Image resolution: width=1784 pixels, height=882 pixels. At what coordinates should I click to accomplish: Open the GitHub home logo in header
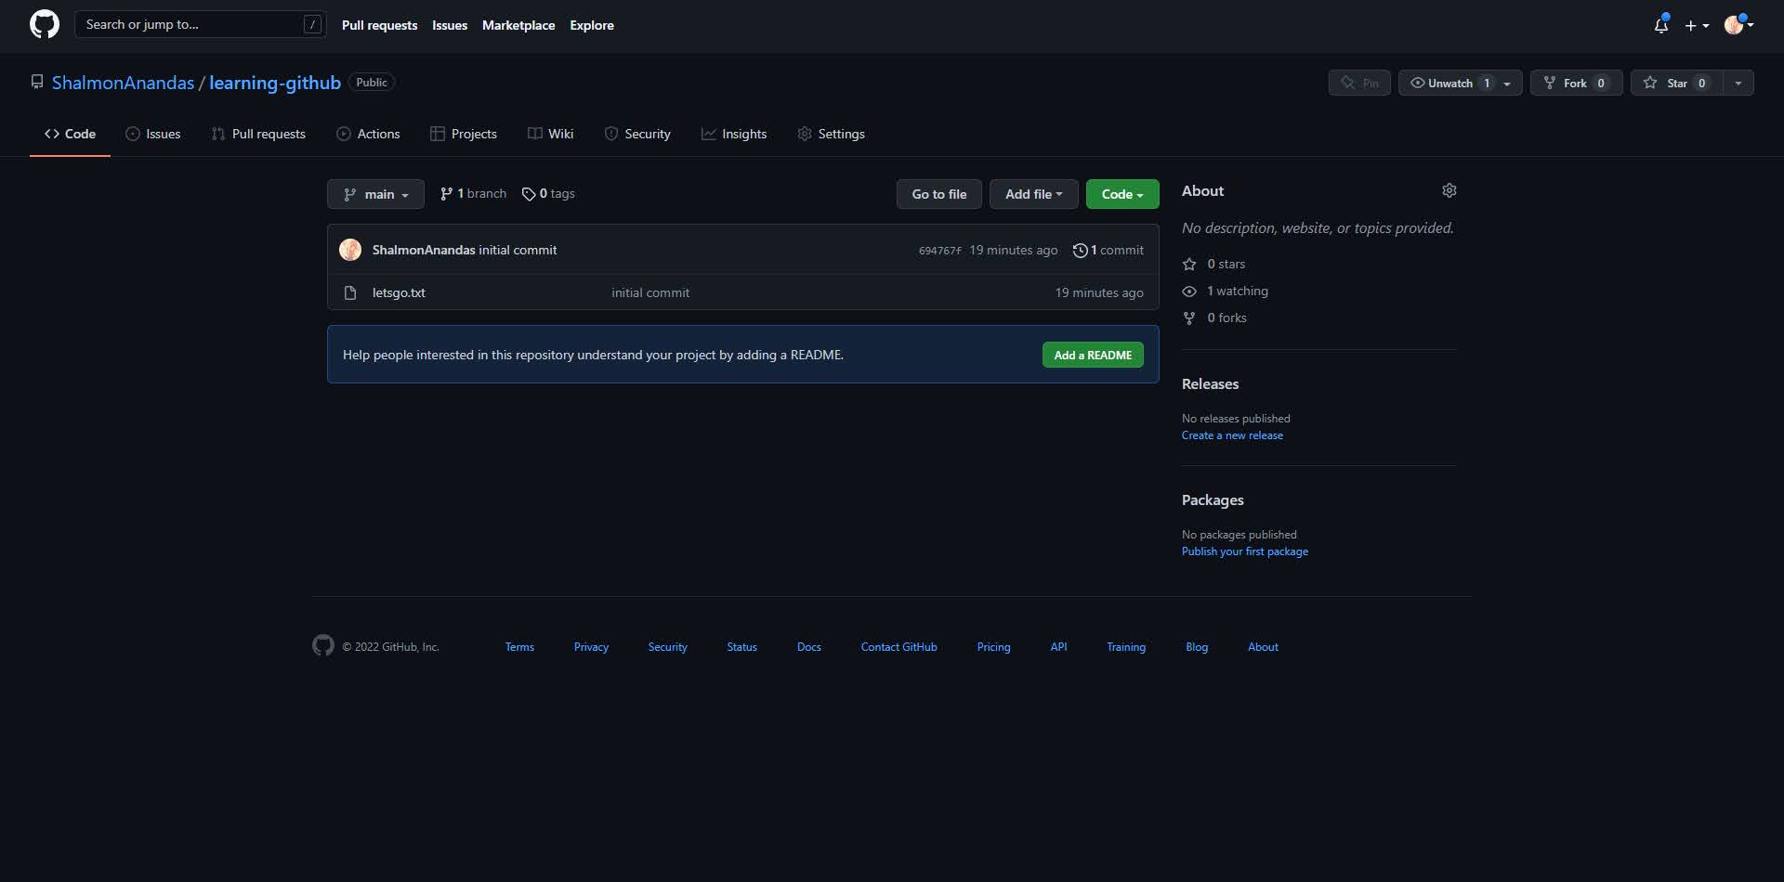click(x=44, y=24)
